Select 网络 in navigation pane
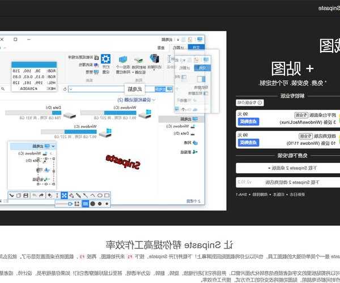This screenshot has width=340, height=283. [191, 143]
